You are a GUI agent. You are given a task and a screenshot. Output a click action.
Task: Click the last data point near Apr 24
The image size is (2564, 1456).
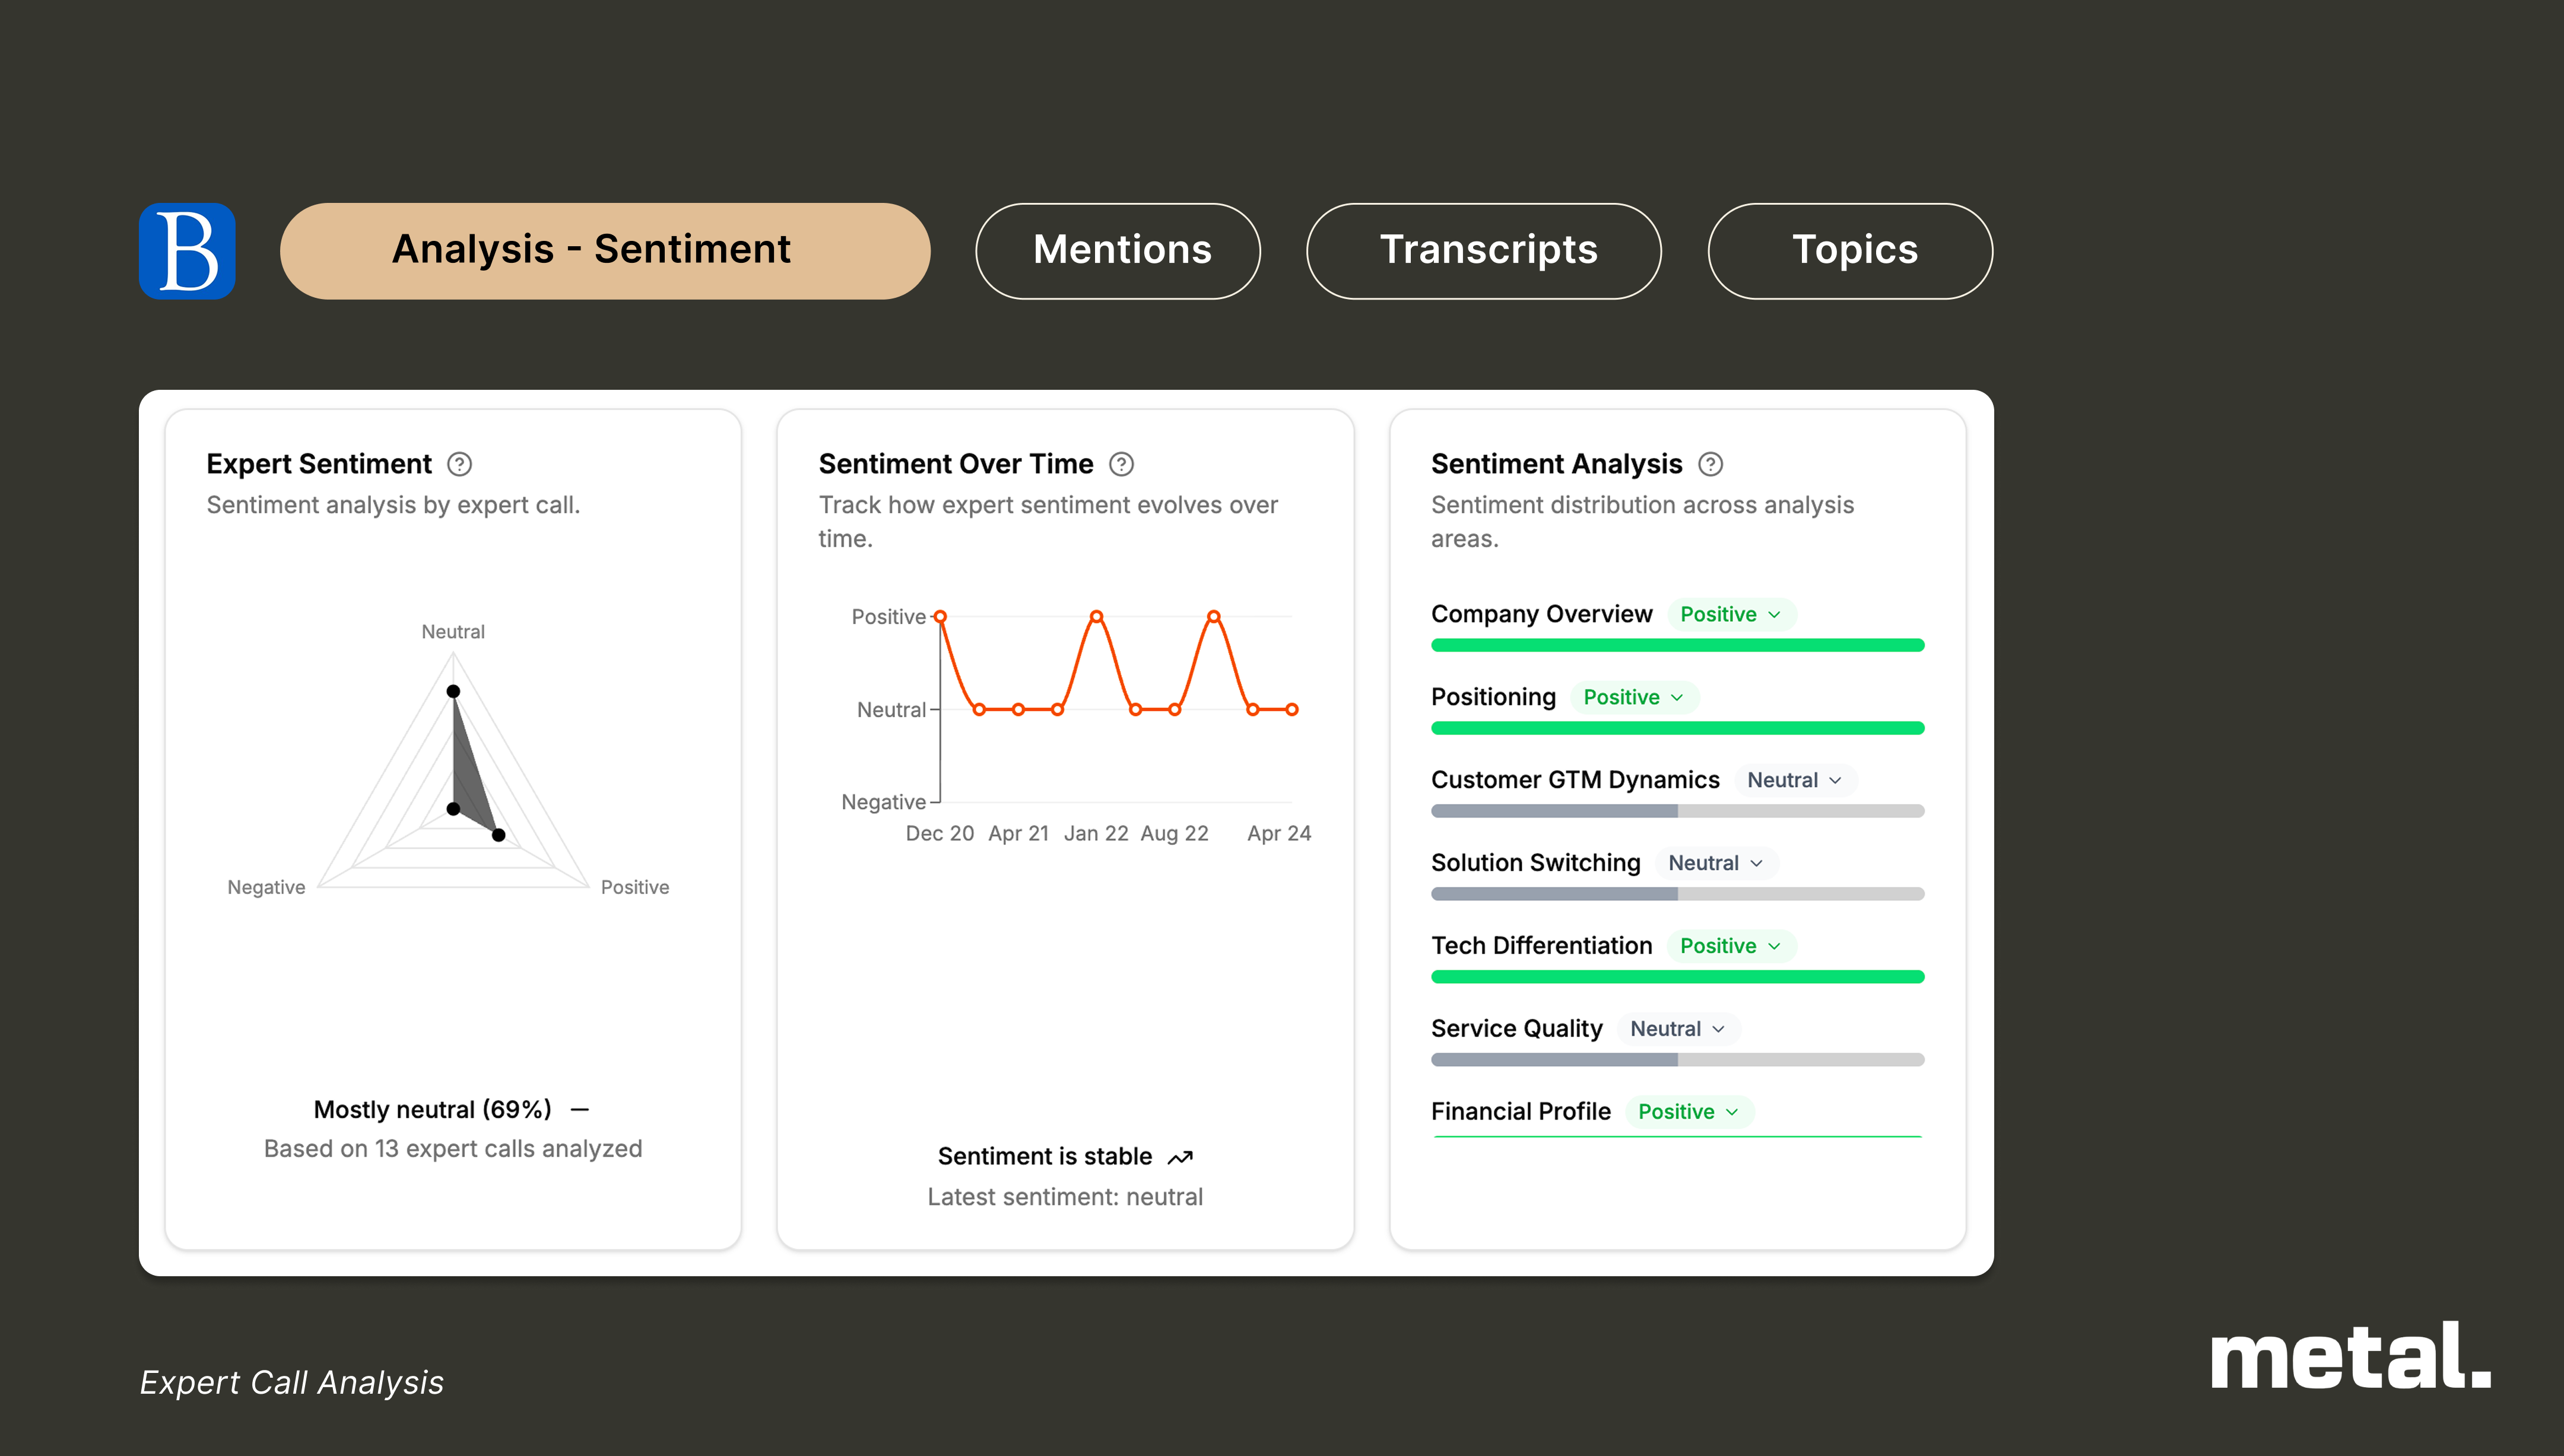pos(1292,710)
